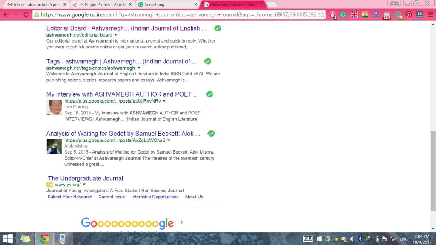This screenshot has height=245, width=436.
Task: Click Chrome icon in taskbar
Action: (x=44, y=239)
